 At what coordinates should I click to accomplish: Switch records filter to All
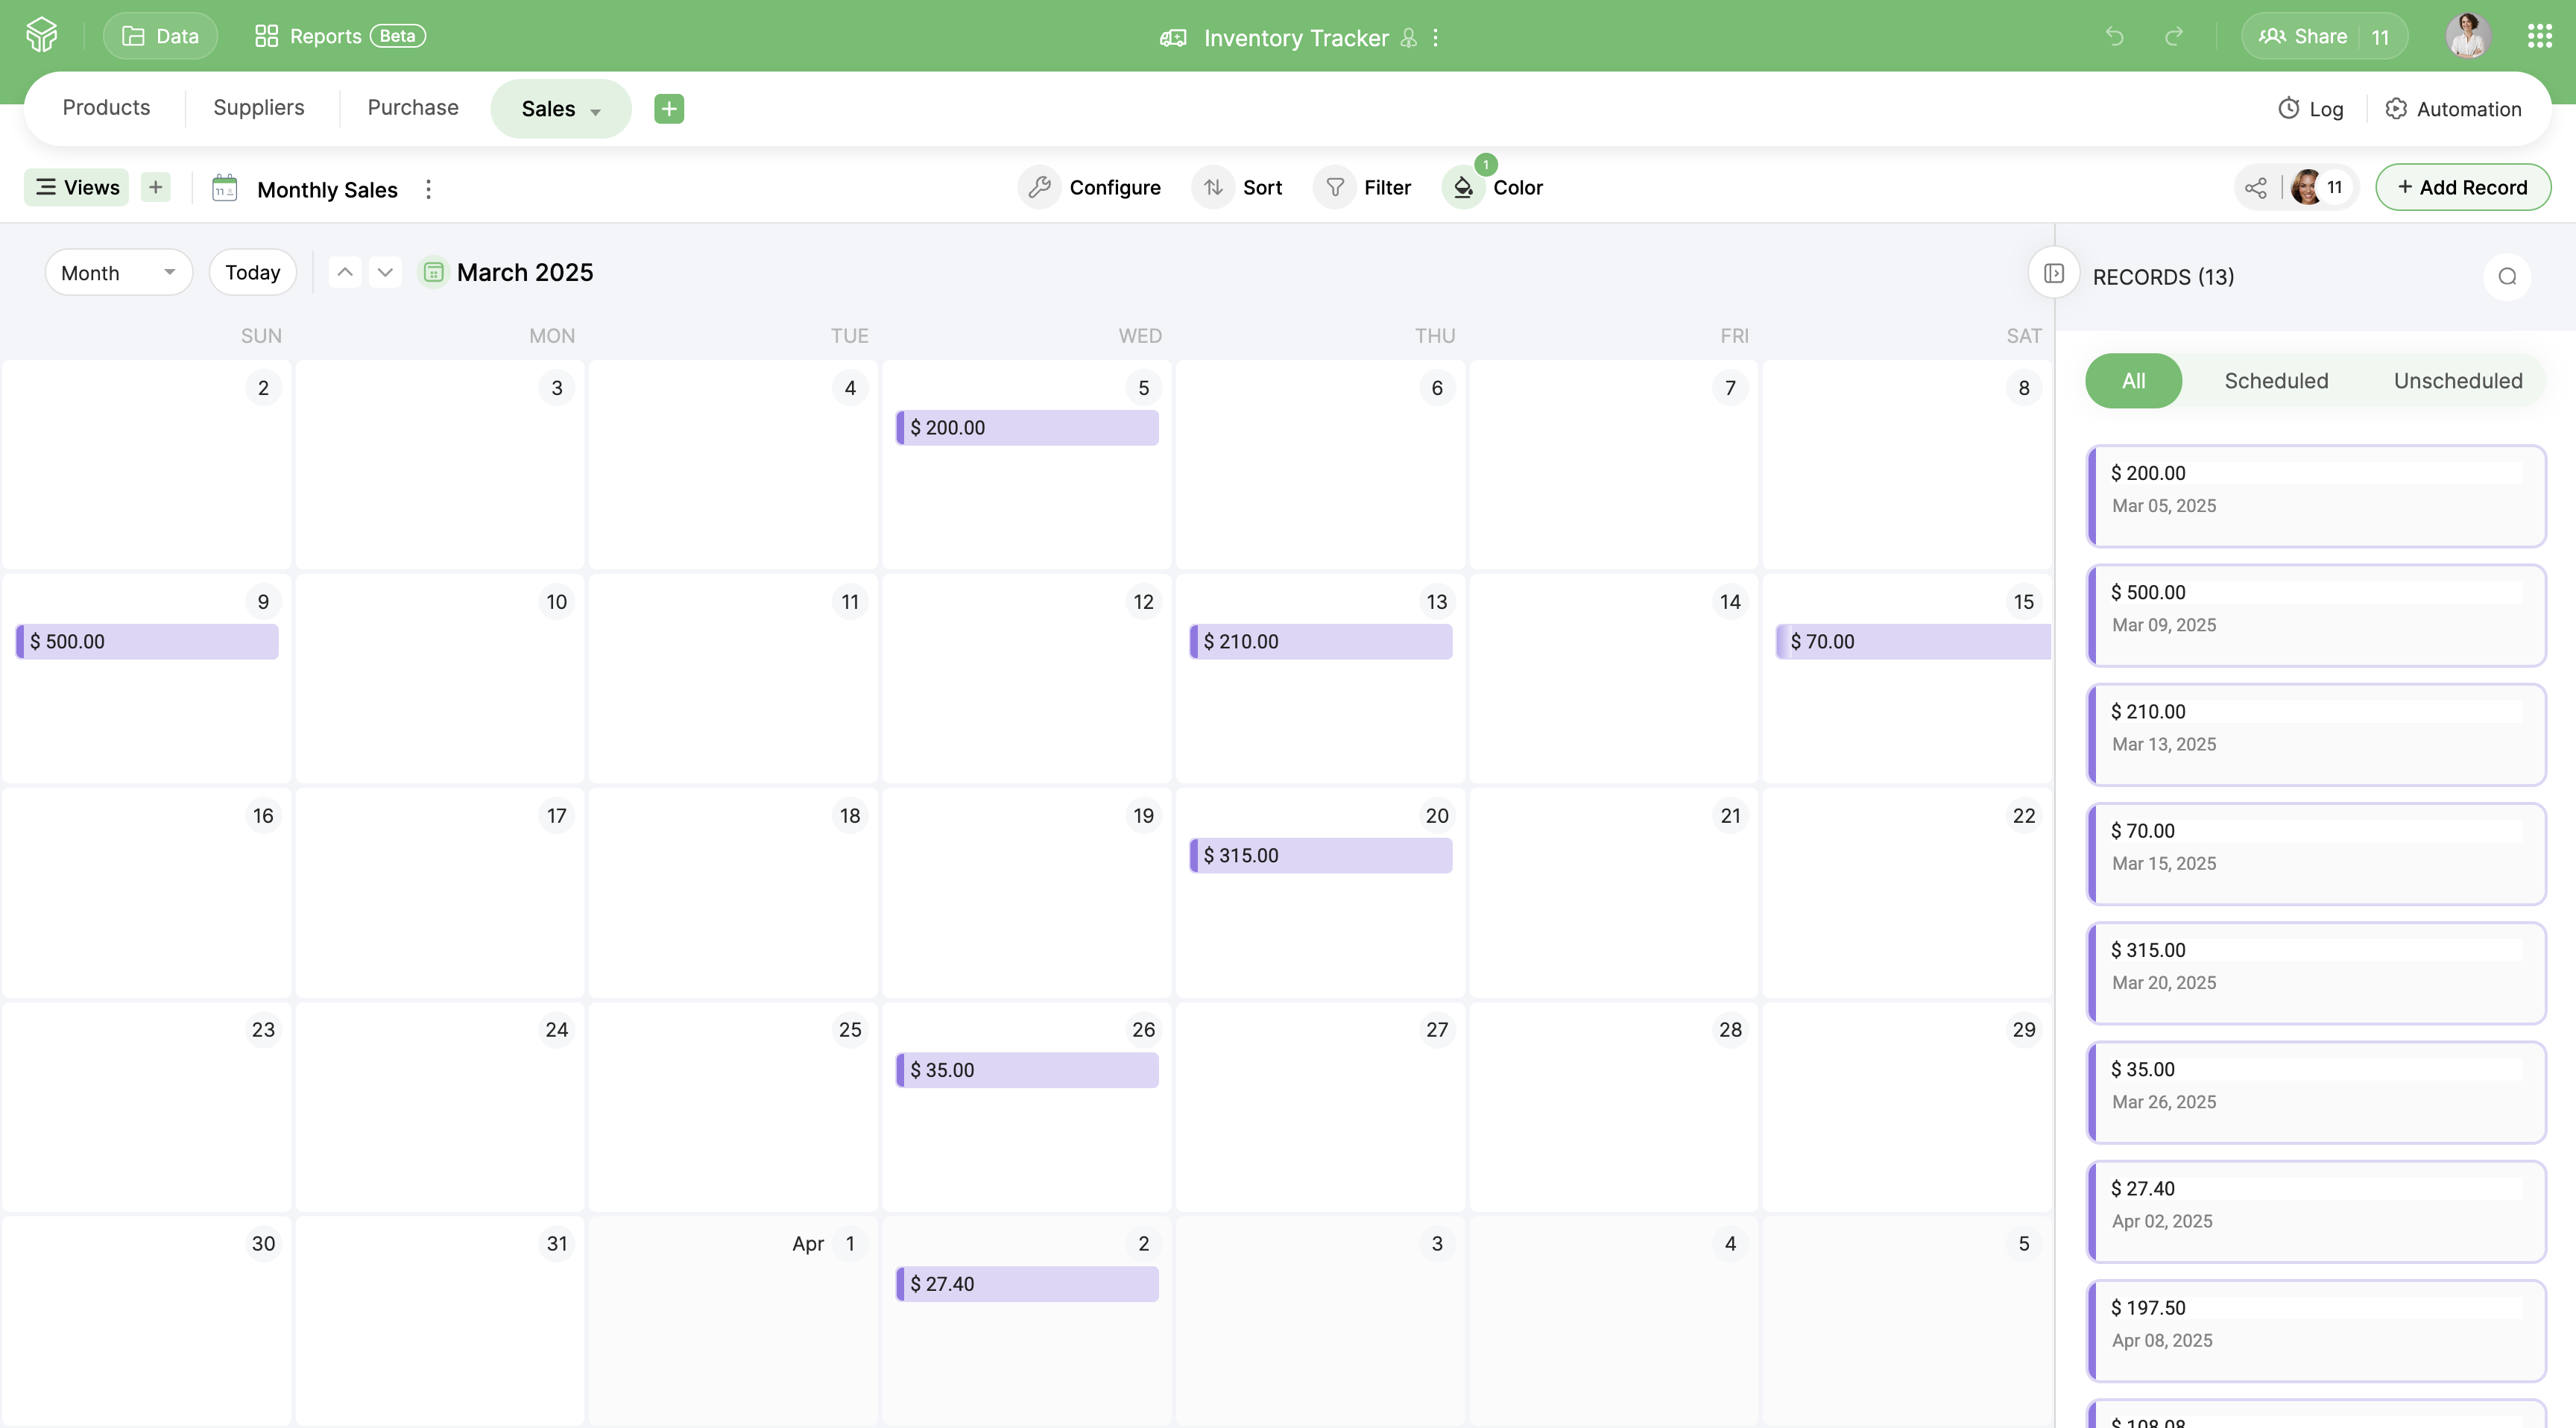(x=2133, y=380)
